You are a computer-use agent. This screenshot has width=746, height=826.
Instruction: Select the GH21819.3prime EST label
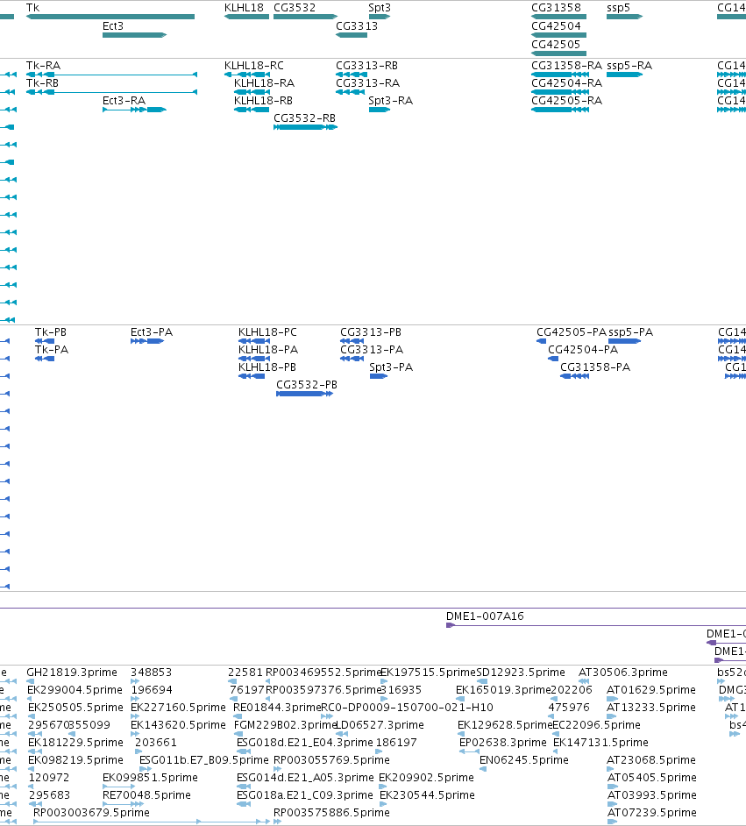click(x=72, y=673)
